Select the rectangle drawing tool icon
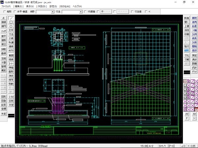This screenshot has width=198, height=148. [11, 22]
